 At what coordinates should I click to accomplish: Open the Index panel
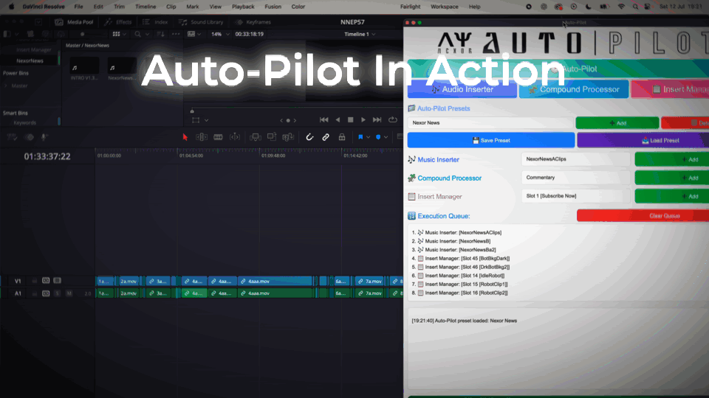point(155,22)
